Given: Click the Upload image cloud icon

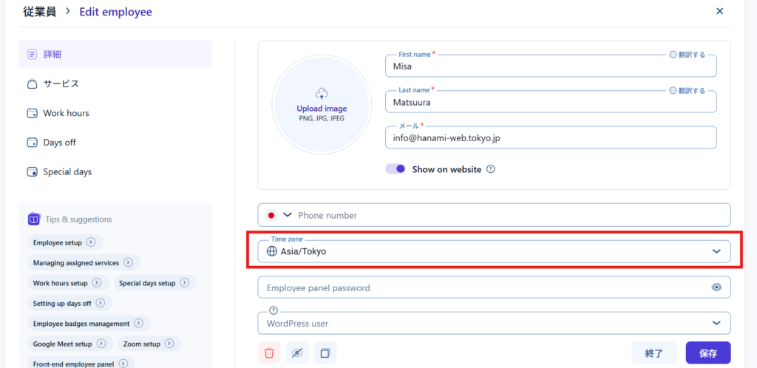Looking at the screenshot, I should point(321,93).
